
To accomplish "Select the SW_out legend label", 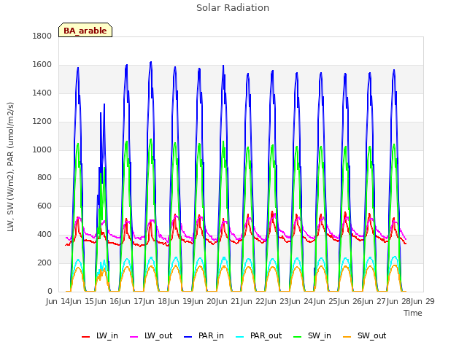I will pos(371,336).
